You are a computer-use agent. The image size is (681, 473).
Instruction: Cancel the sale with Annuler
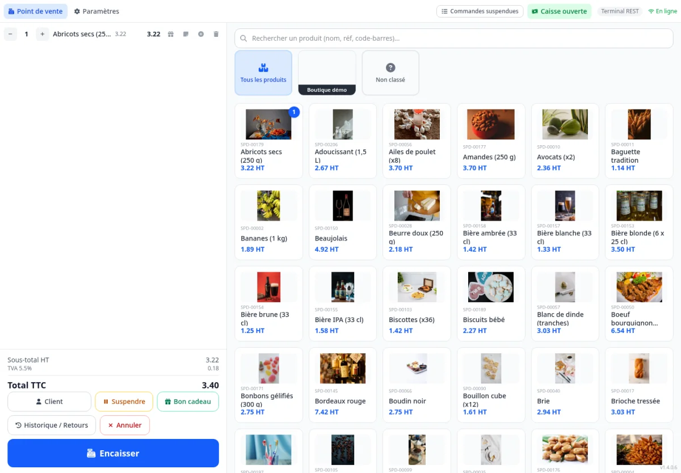tap(125, 425)
